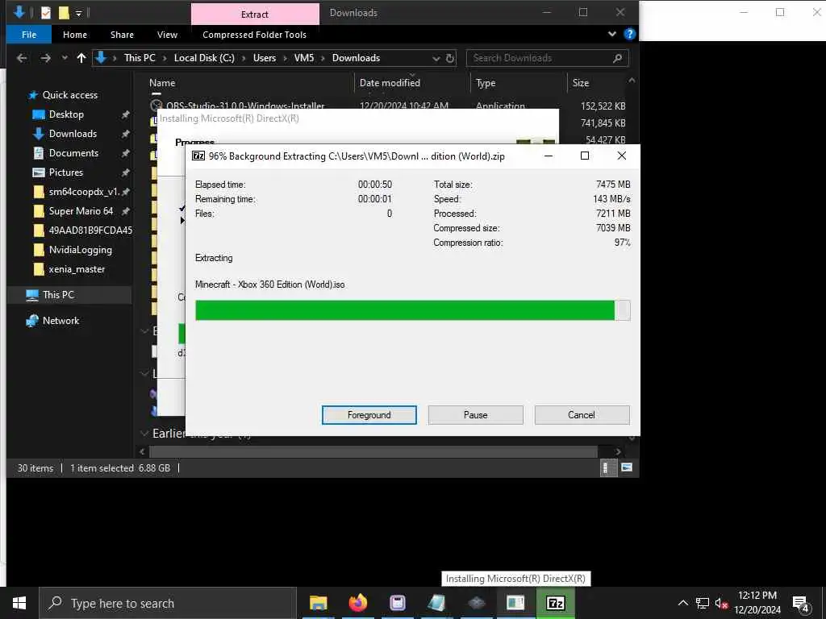Open address bar history dropdown

coord(436,58)
